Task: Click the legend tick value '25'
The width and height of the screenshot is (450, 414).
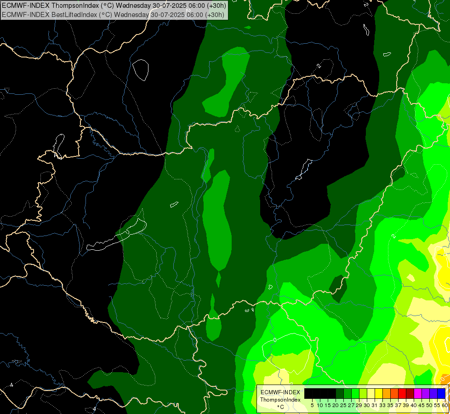Action: pyautogui.click(x=343, y=405)
